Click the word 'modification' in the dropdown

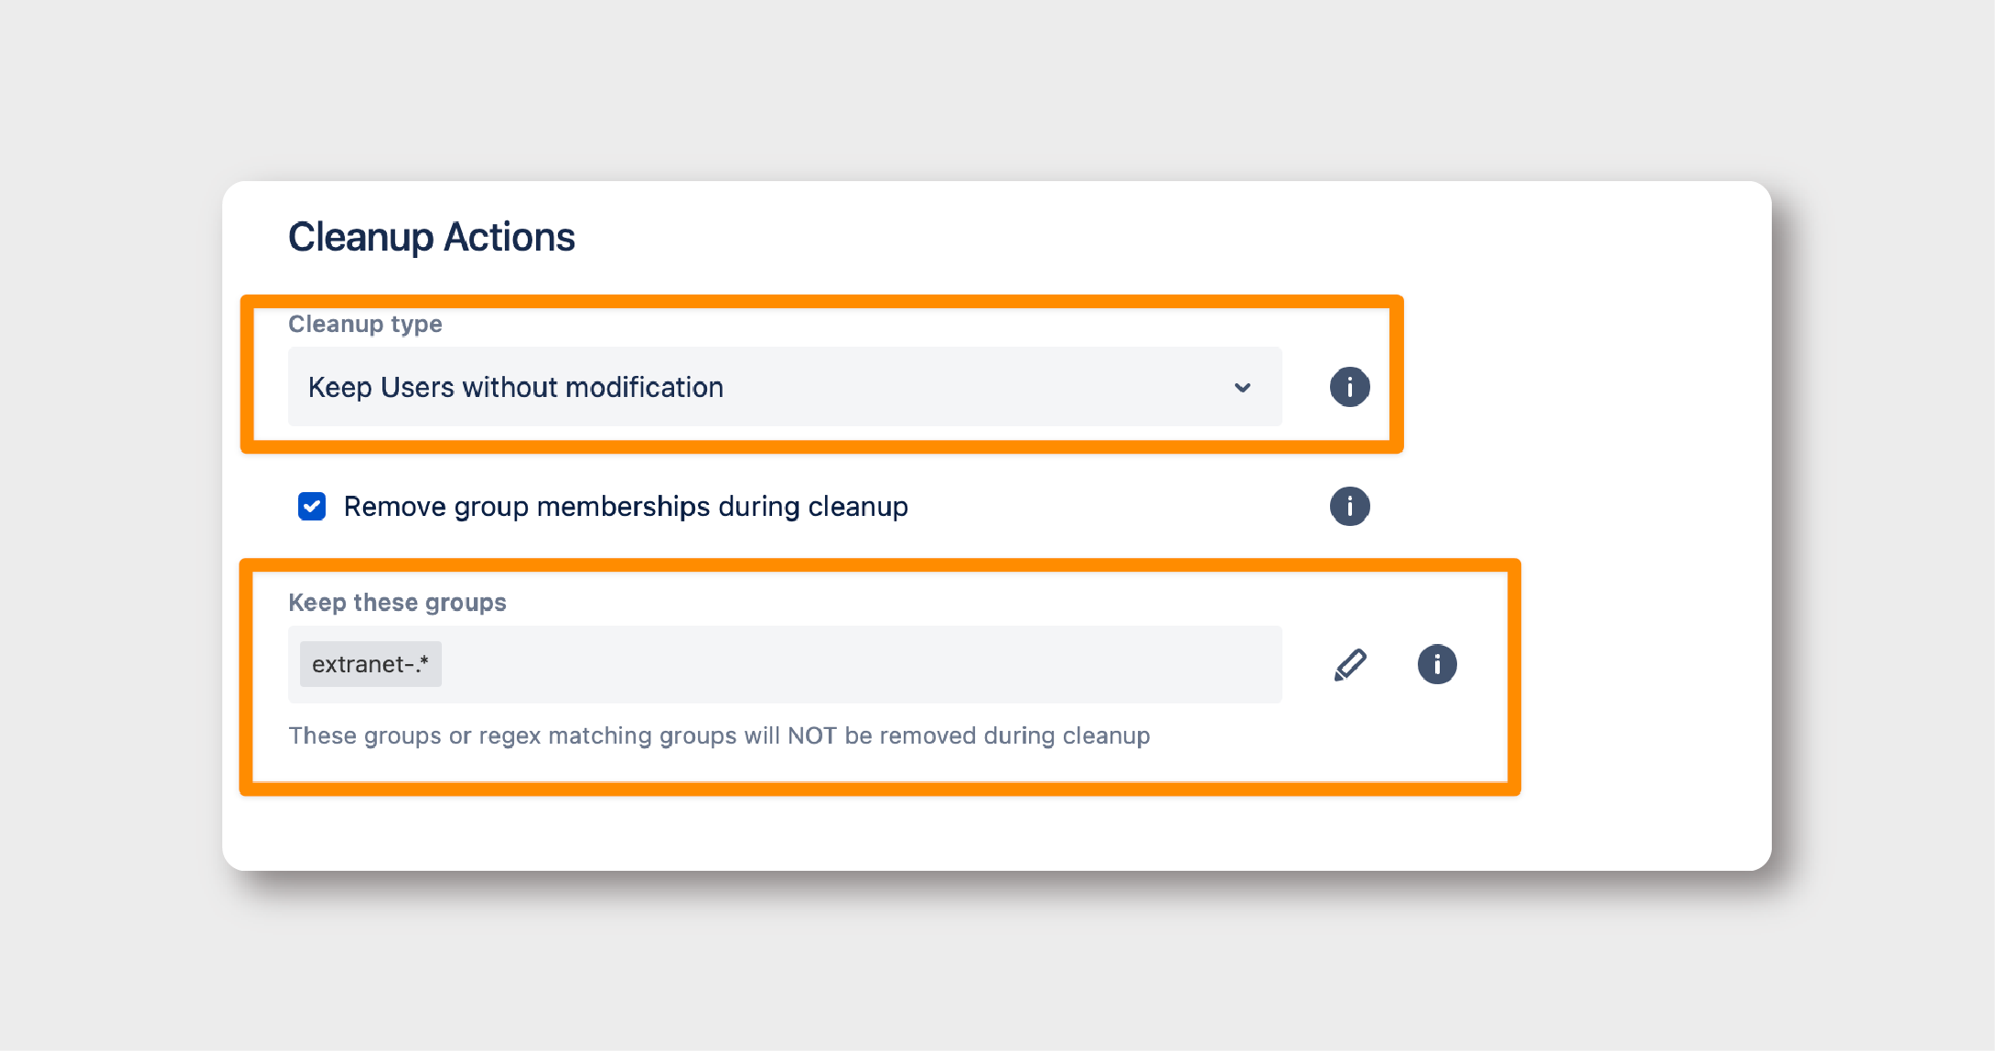point(644,387)
